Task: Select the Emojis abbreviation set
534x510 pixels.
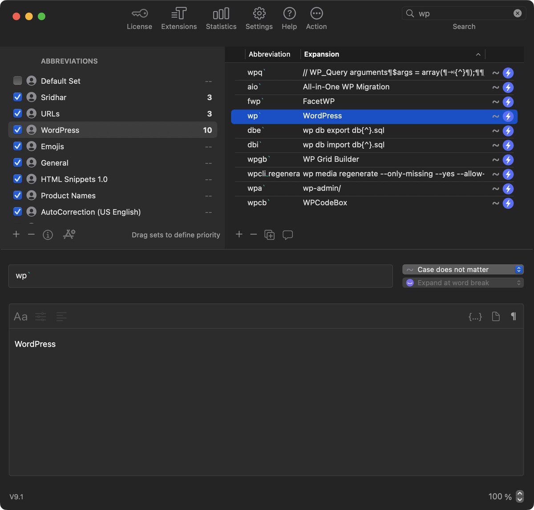Action: 113,146
